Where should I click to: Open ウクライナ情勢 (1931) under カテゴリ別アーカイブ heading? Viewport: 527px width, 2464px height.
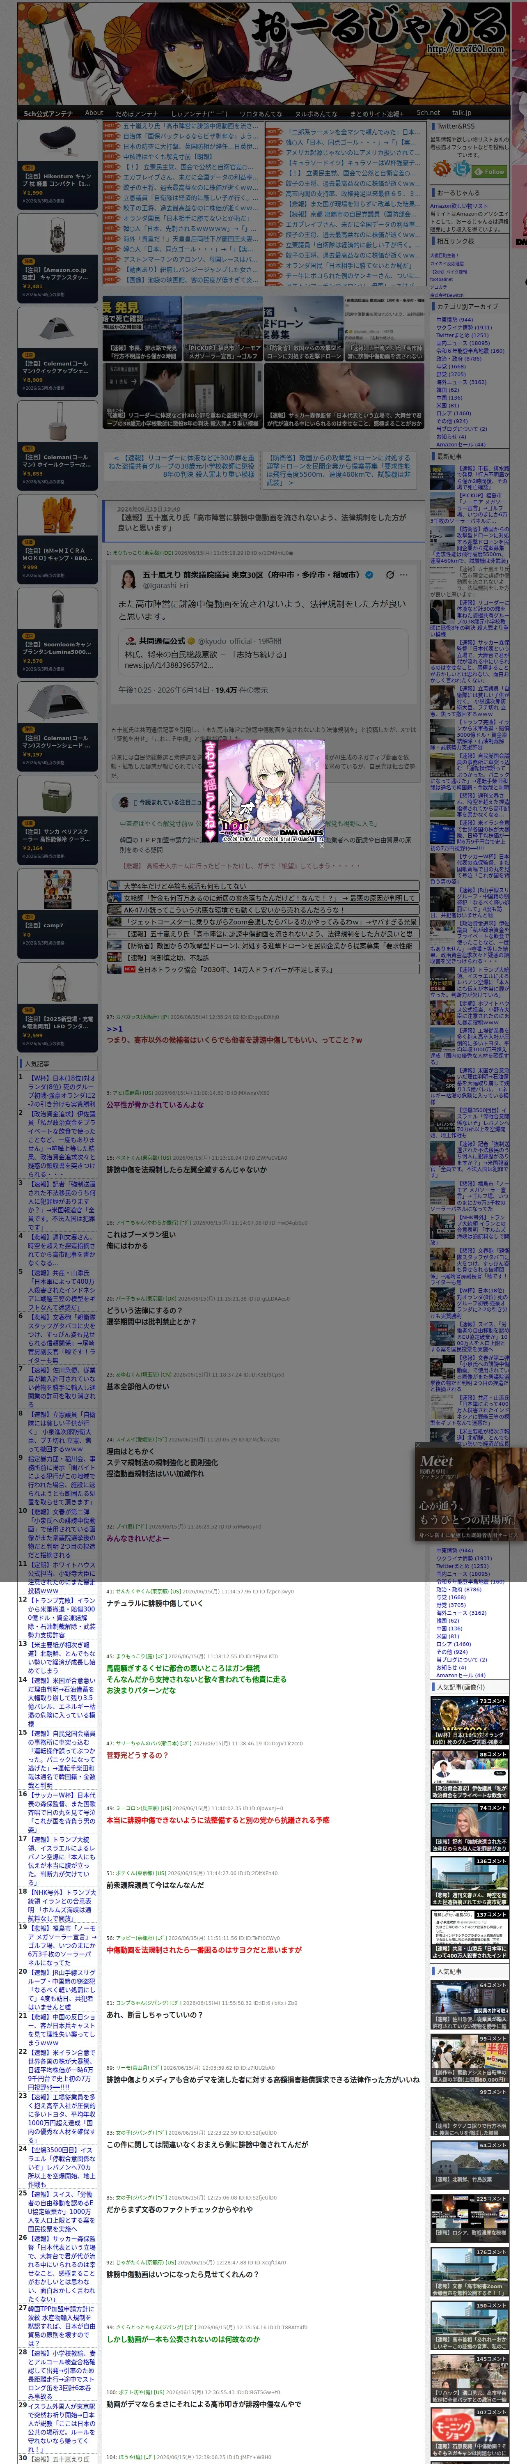pyautogui.click(x=464, y=327)
